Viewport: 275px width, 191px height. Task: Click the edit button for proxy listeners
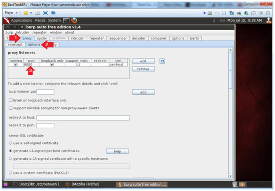pyautogui.click(x=143, y=61)
